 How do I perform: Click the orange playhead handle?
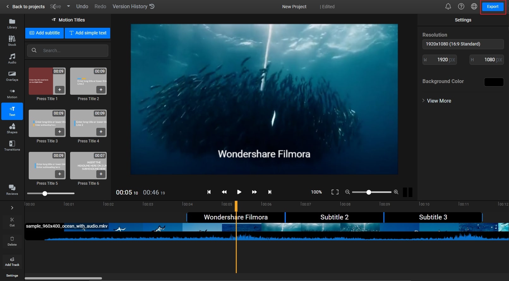pyautogui.click(x=236, y=206)
